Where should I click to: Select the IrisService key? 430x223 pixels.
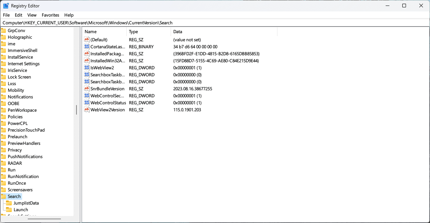[17, 70]
